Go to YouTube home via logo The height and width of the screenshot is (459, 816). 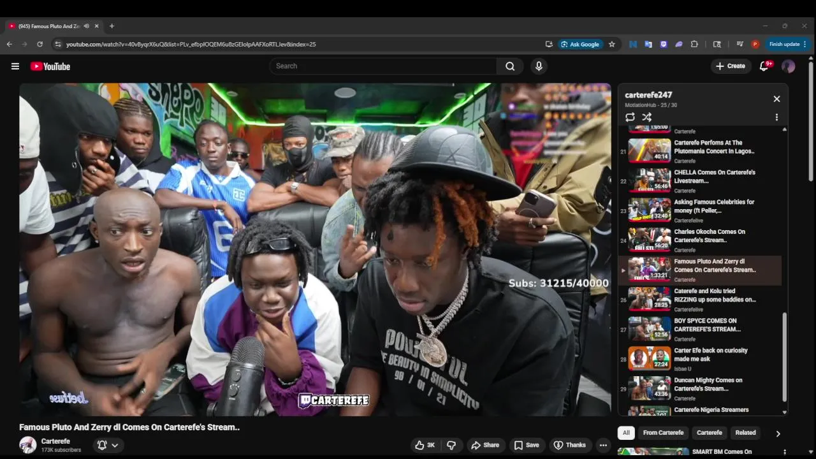point(50,66)
